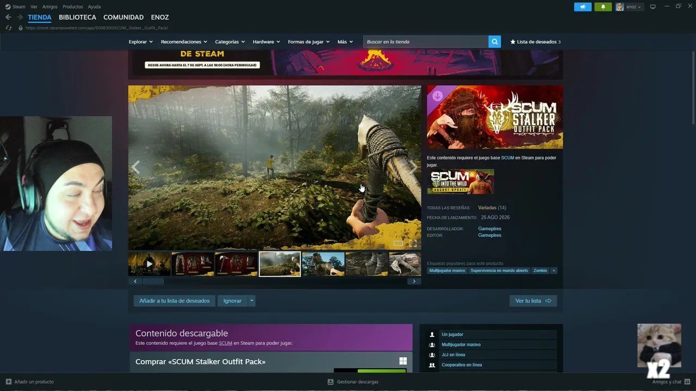
Task: Select the boots screenshot thumbnail
Action: [366, 264]
